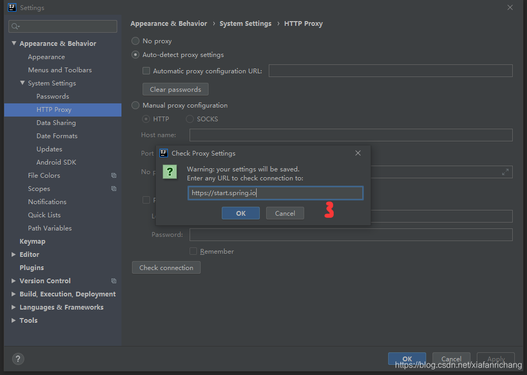Select Manual proxy configuration radio button

click(x=135, y=105)
